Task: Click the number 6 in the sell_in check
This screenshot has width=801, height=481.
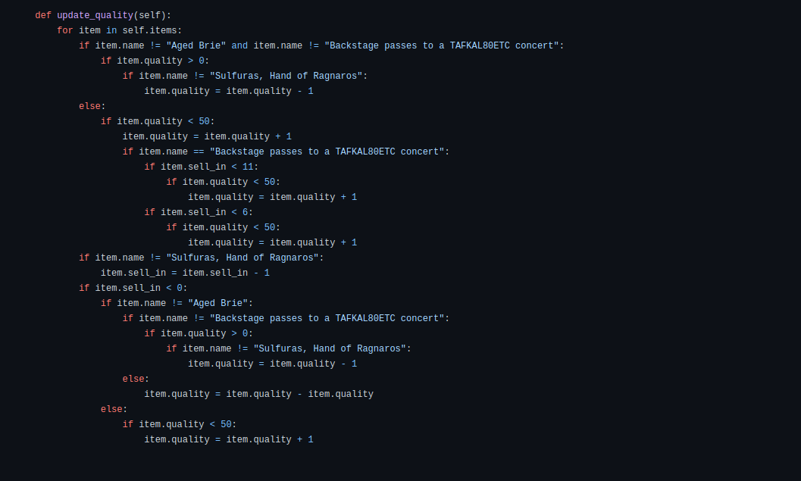Action: (x=246, y=212)
